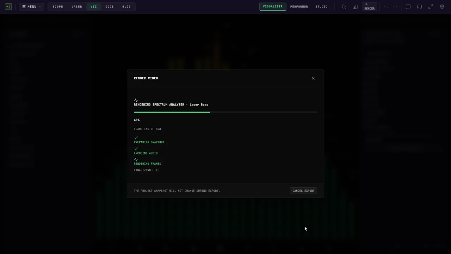Open the Menu dropdown
The image size is (451, 254).
coord(31,7)
